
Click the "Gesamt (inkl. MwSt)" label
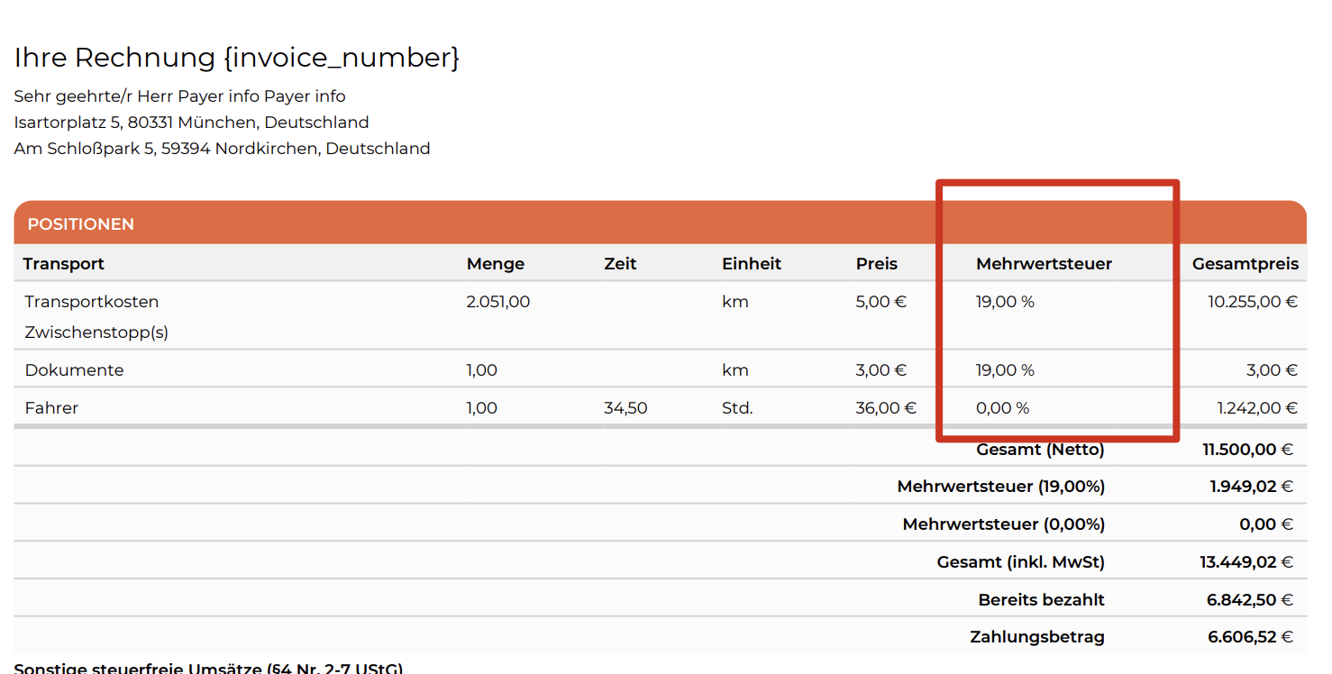coord(1021,562)
